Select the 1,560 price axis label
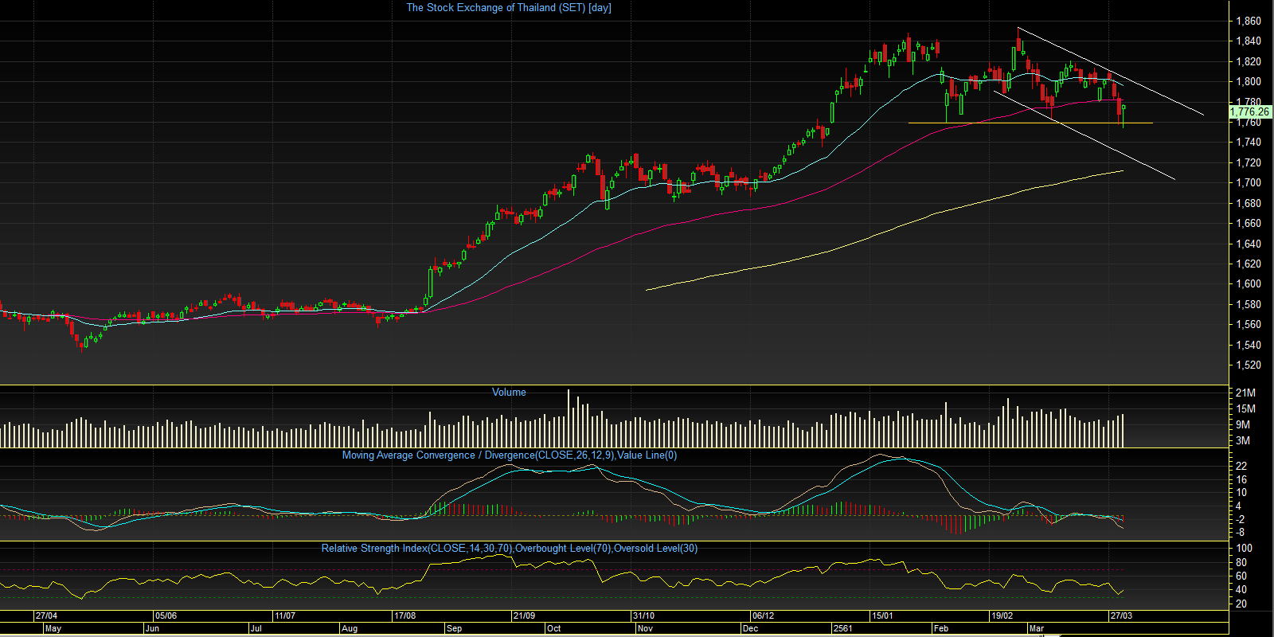Screen dimensions: 1274x637 (1248, 325)
